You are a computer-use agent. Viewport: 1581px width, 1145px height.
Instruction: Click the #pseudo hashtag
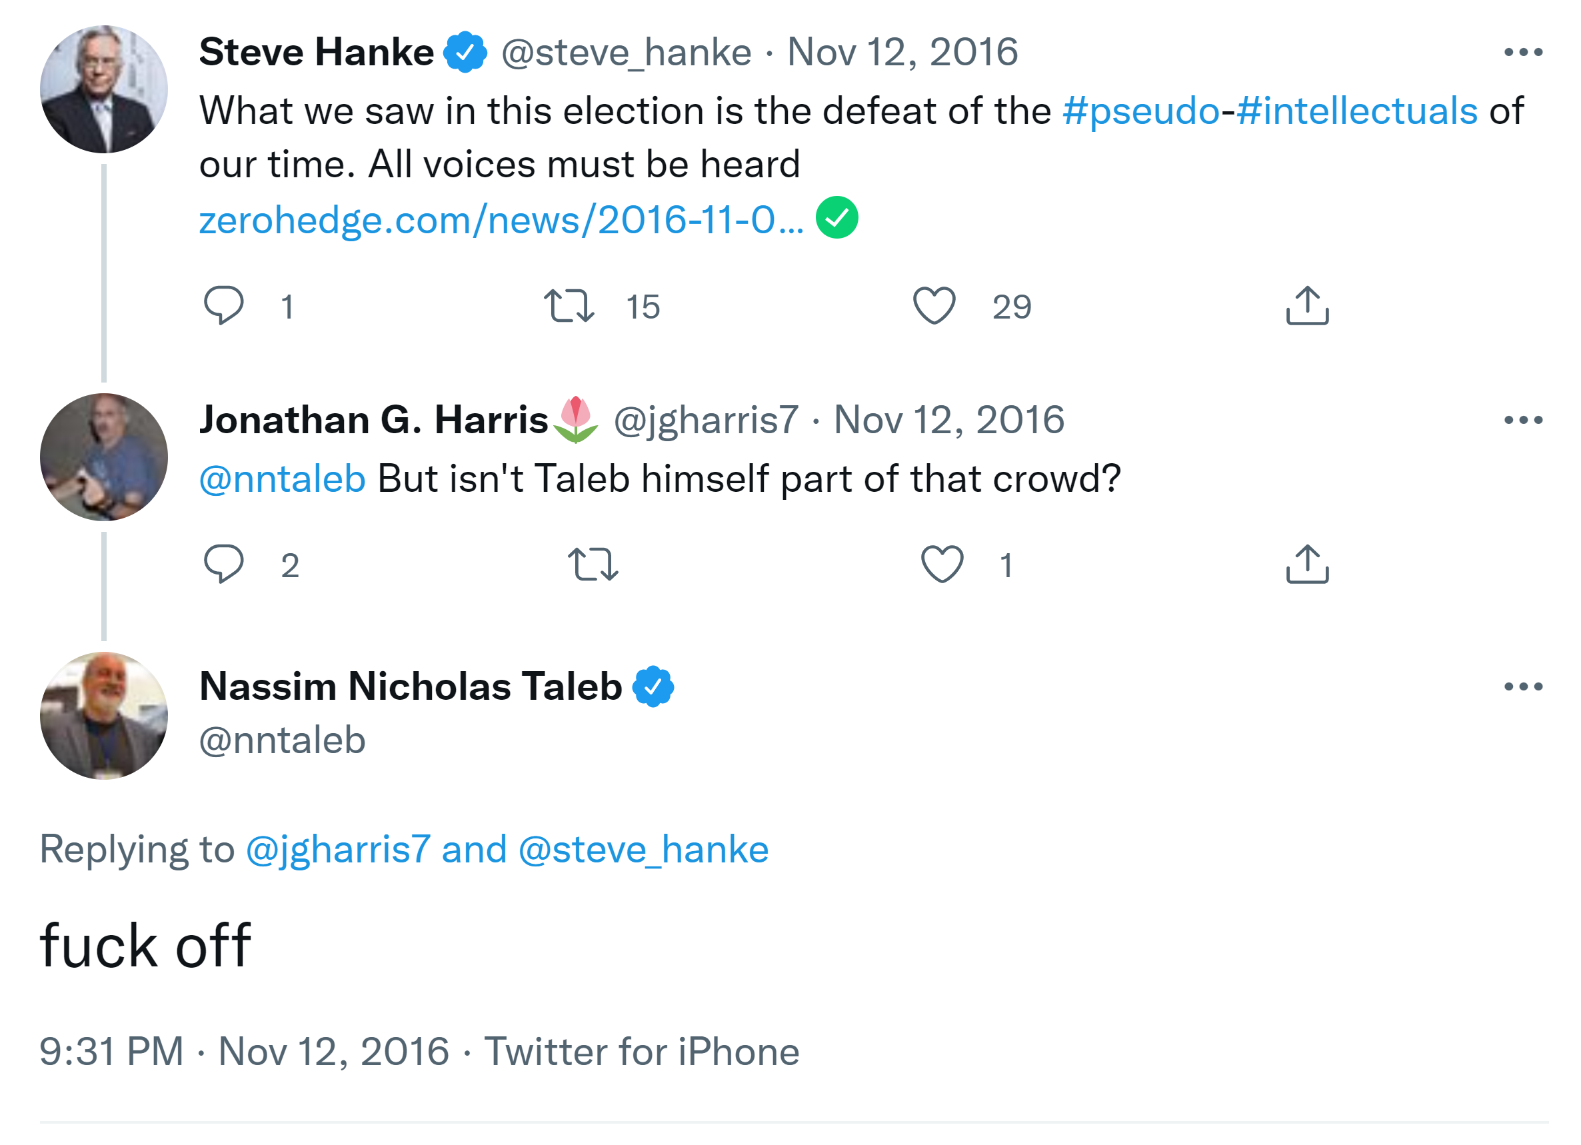click(1140, 111)
